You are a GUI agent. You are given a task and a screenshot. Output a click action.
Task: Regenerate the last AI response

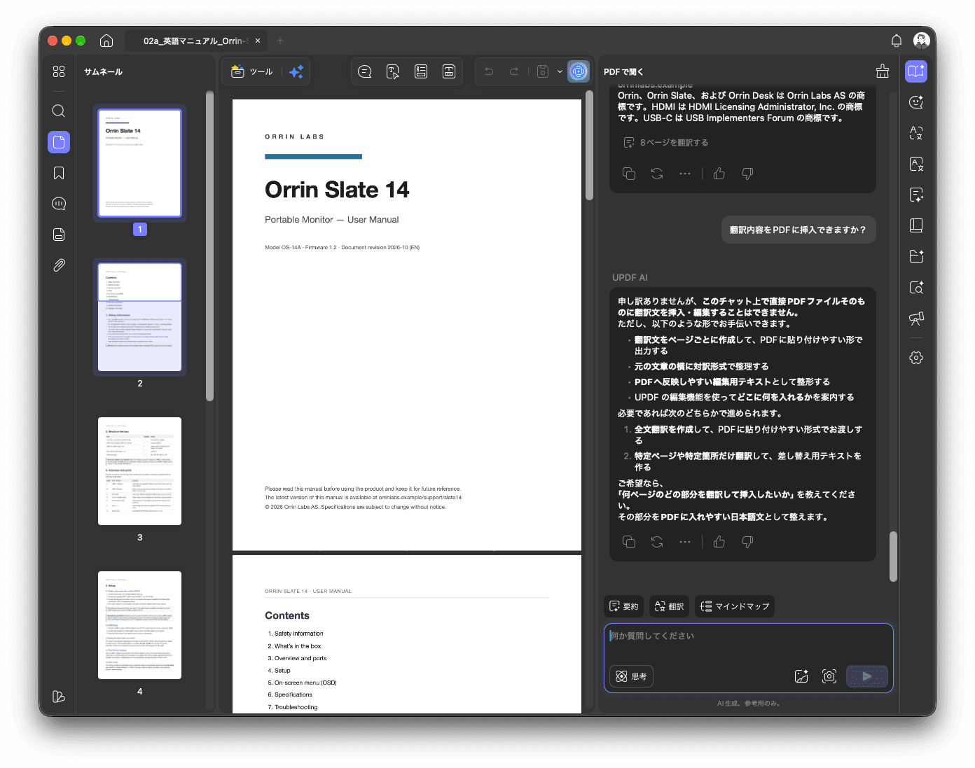(657, 542)
